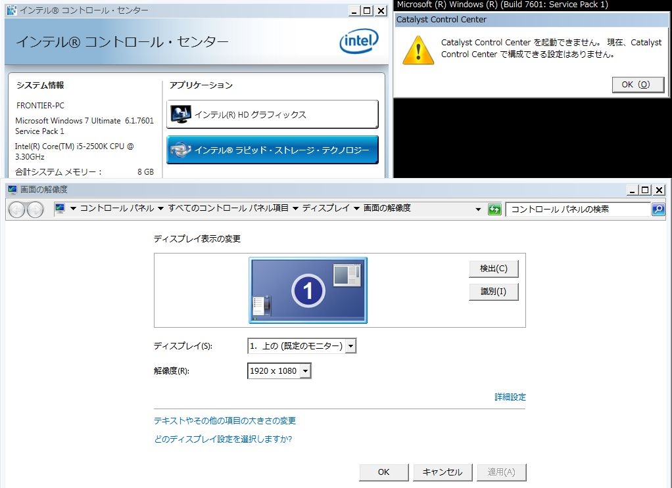Open テキストやその他の項目の大きさの変更 link

click(x=225, y=421)
